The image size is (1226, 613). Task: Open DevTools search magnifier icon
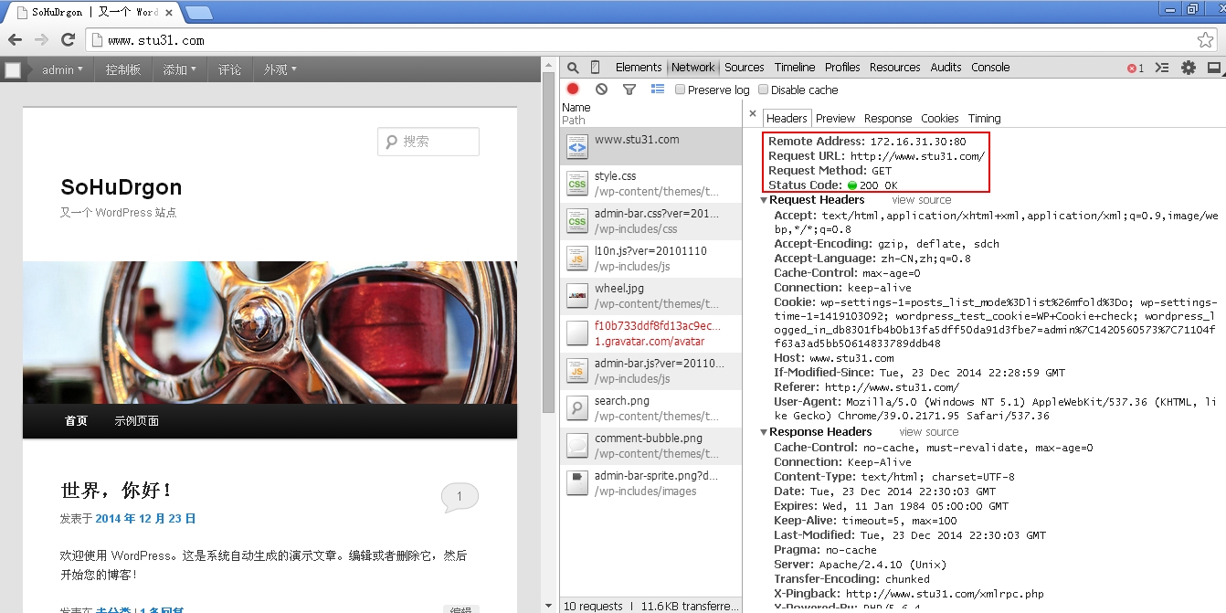tap(573, 68)
